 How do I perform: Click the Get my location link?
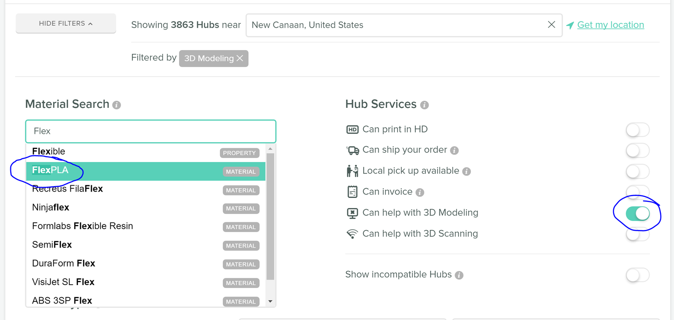click(610, 25)
